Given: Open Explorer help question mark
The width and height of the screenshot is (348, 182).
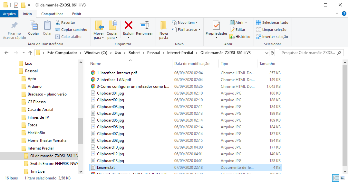Looking at the screenshot, I should [344, 14].
